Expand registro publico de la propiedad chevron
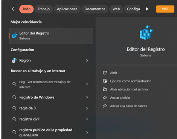 87,132
